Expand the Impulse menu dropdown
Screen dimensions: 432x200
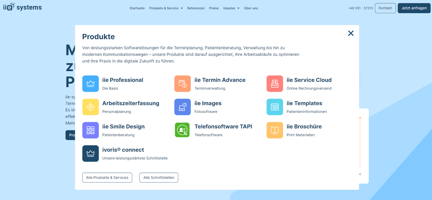[231, 8]
